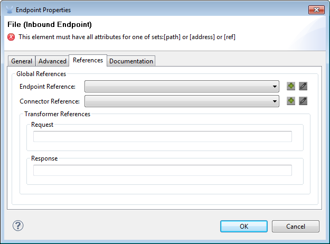Open help via the question mark icon
This screenshot has height=244, width=330.
point(18,226)
